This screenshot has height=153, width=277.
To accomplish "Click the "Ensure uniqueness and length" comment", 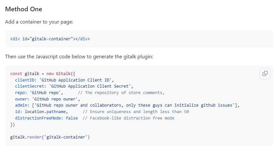I will (x=136, y=111).
